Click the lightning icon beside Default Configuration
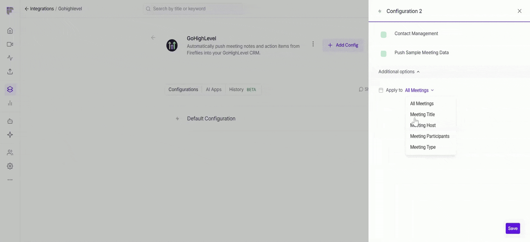This screenshot has height=242, width=530. (x=177, y=119)
